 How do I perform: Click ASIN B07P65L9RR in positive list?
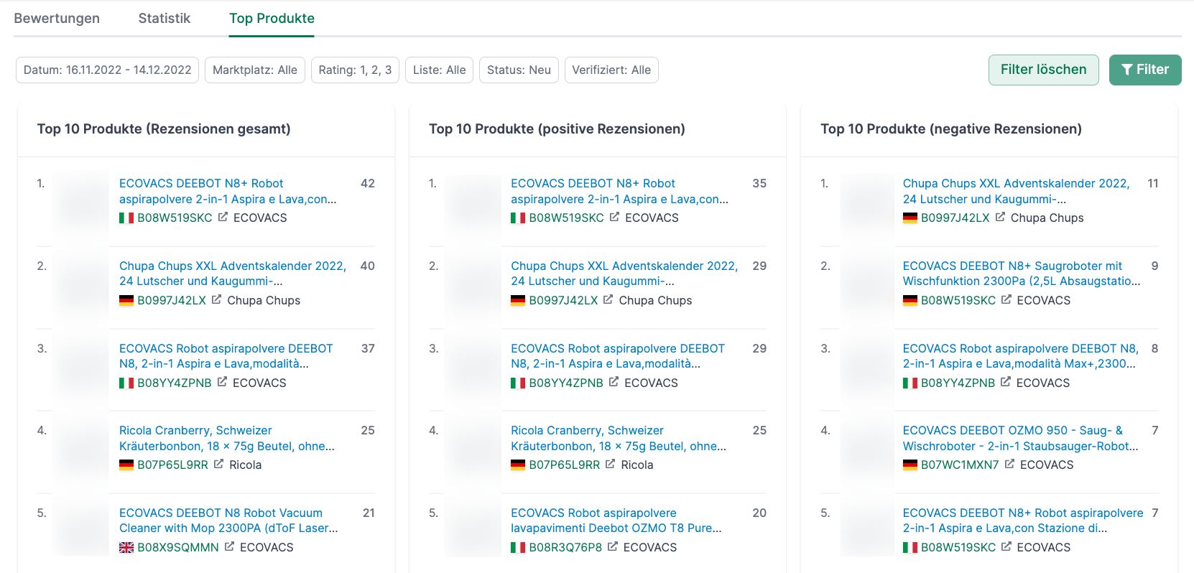tap(564, 465)
